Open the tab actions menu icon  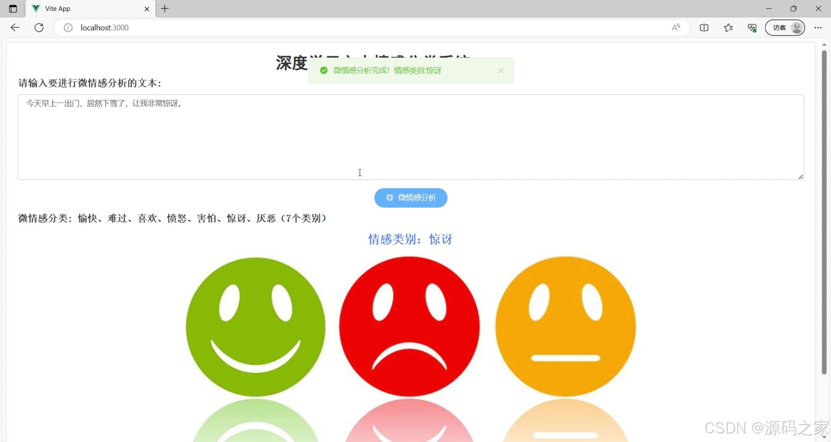(13, 9)
